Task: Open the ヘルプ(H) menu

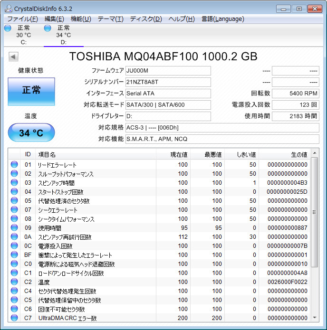Action: click(x=182, y=19)
